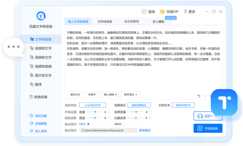
Task: Click the 输出路径 Documents path field
Action: click(x=108, y=130)
